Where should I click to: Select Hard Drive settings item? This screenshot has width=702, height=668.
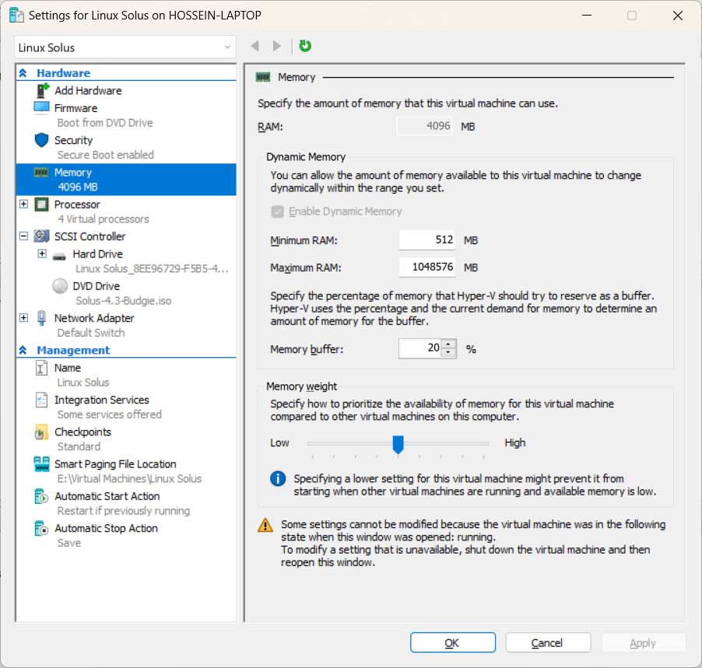pyautogui.click(x=126, y=261)
